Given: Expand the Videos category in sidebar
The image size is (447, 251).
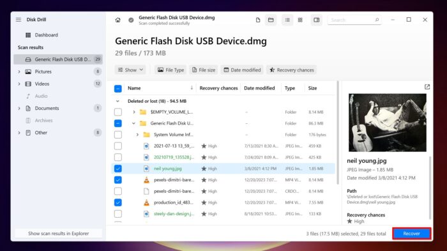Looking at the screenshot, I should [19, 84].
